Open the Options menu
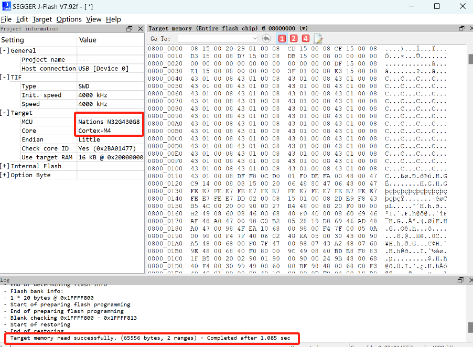 point(69,19)
